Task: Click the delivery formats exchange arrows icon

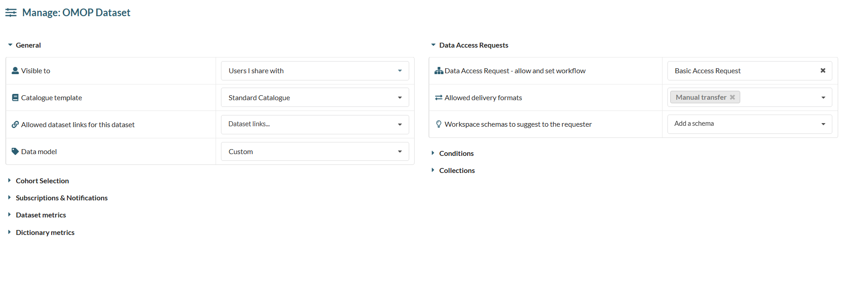Action: (438, 97)
